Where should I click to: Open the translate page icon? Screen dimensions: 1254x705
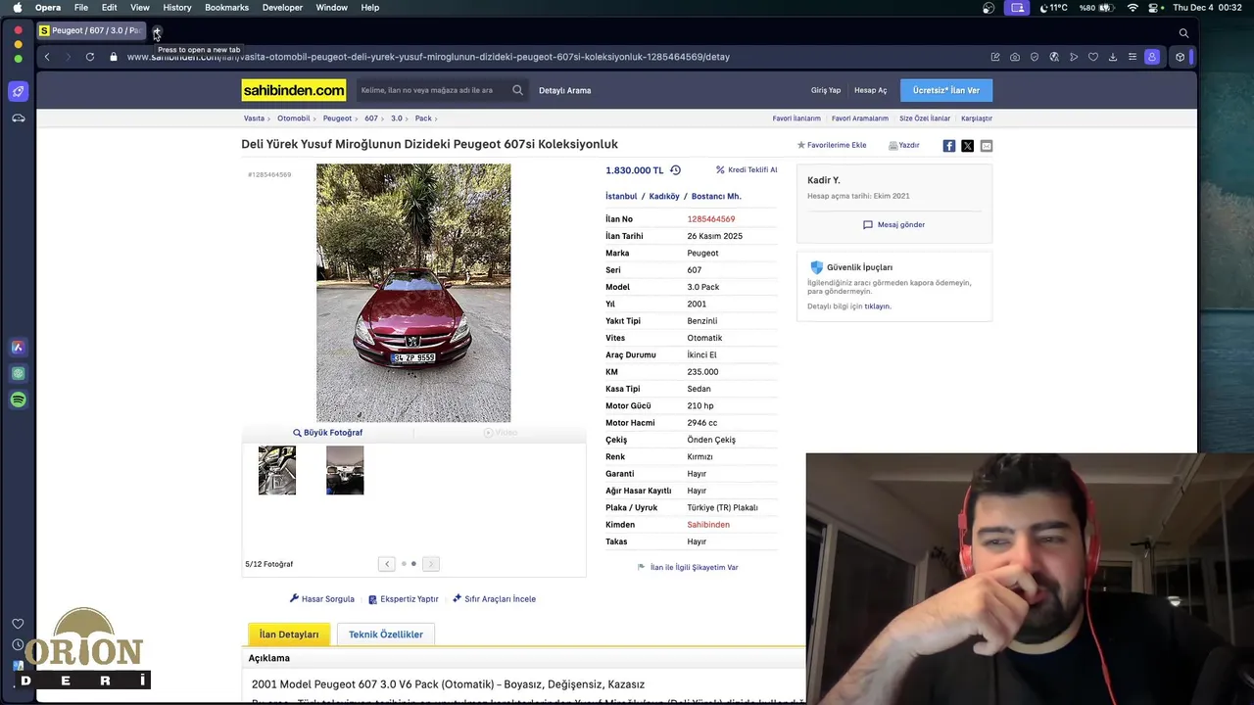click(x=1054, y=57)
